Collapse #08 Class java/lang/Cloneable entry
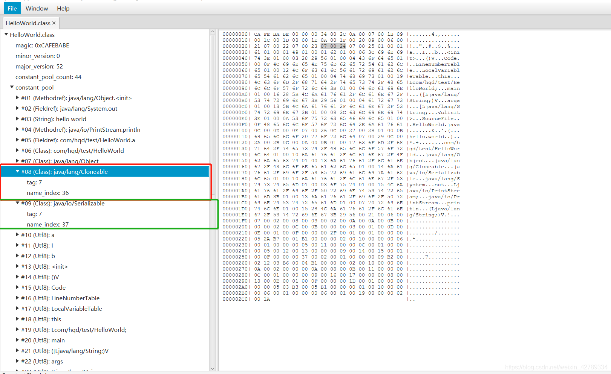 pos(17,171)
